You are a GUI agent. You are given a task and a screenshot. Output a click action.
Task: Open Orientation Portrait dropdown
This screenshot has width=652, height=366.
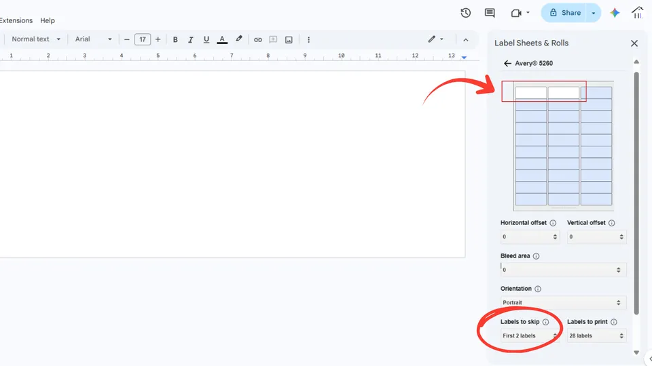pyautogui.click(x=564, y=302)
